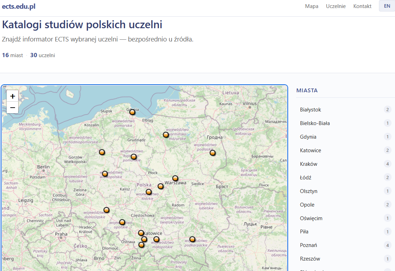Click the Katowice map marker

click(x=141, y=233)
